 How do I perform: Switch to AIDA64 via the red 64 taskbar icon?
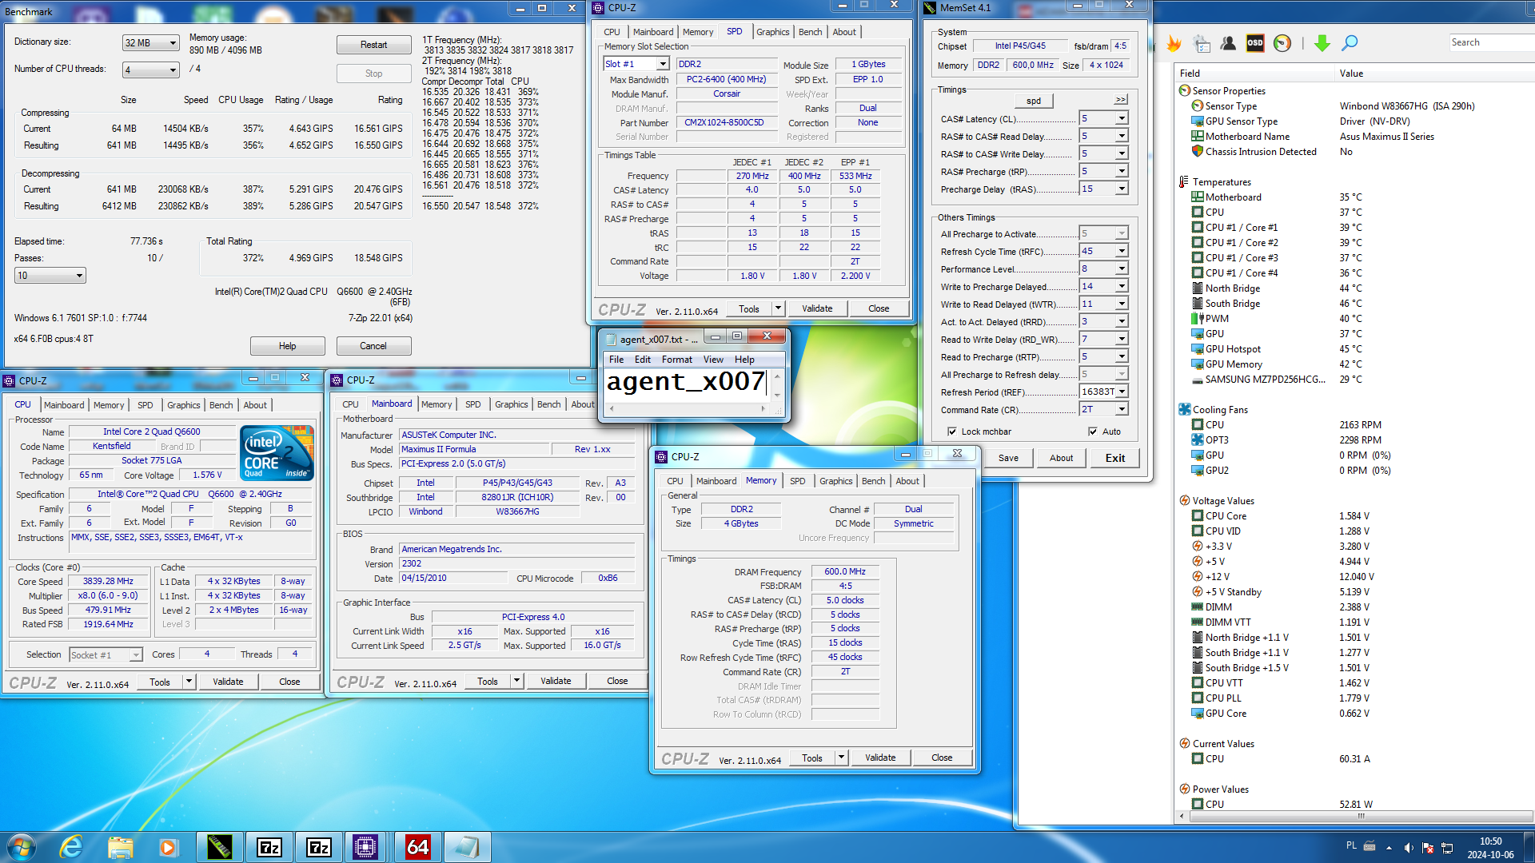point(417,847)
